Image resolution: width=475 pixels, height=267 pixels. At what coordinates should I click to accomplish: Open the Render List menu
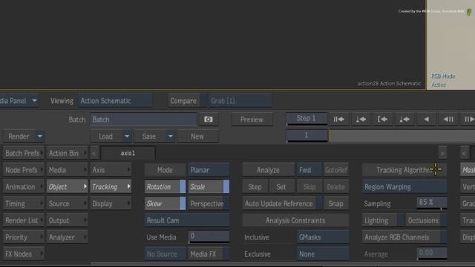pos(24,221)
